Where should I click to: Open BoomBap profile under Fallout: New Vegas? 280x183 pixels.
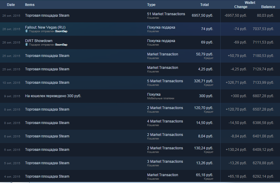click(x=61, y=31)
